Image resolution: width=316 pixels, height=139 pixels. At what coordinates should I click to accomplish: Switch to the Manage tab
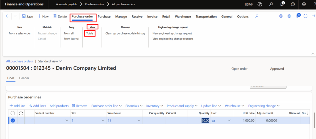point(121,17)
